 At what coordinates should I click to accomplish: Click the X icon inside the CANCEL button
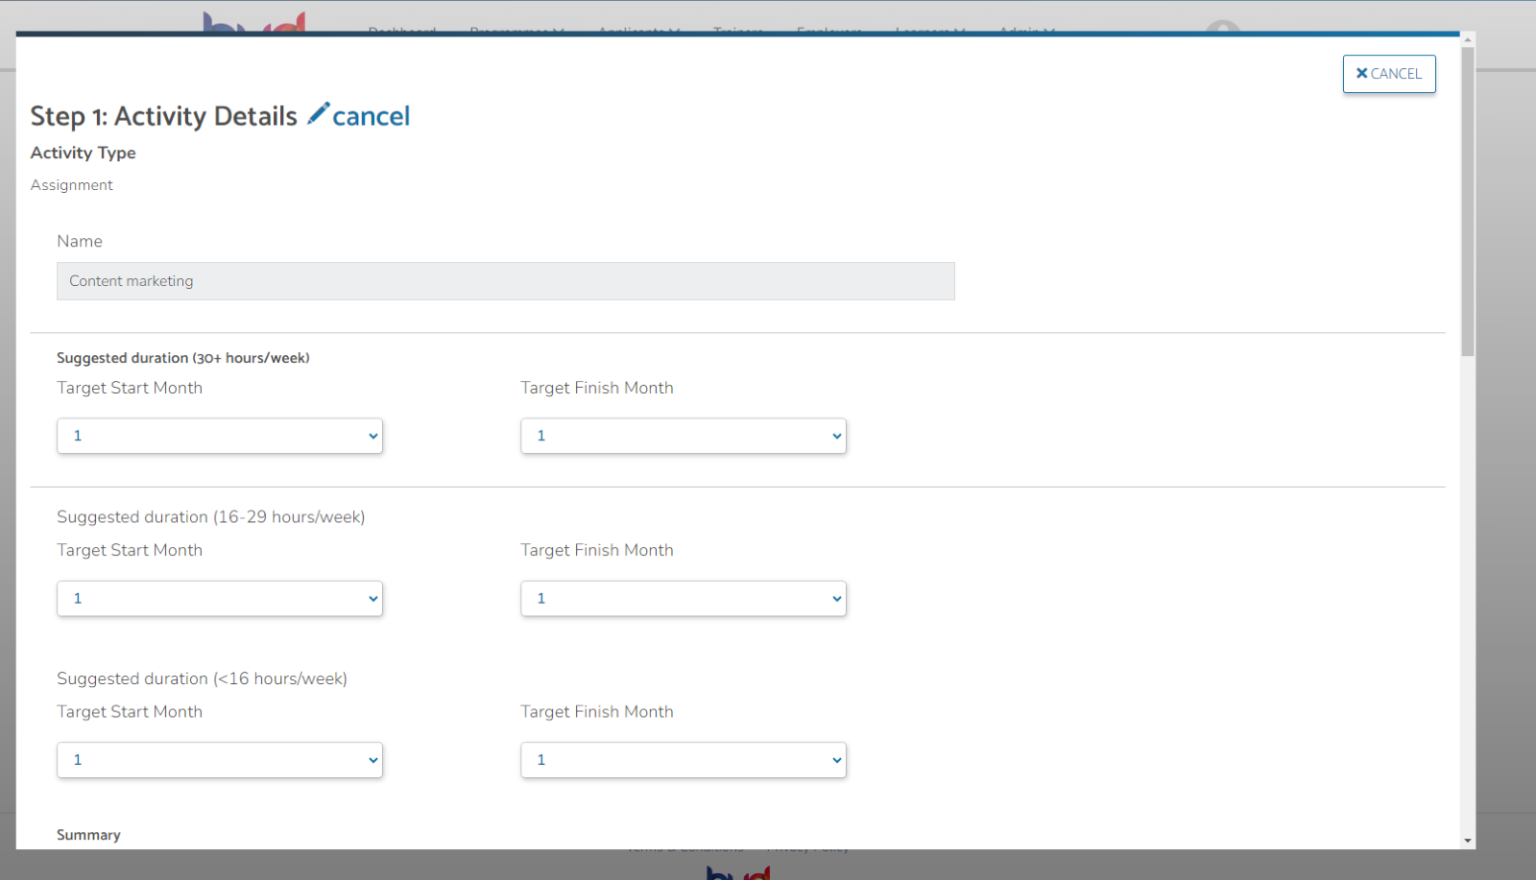point(1362,73)
